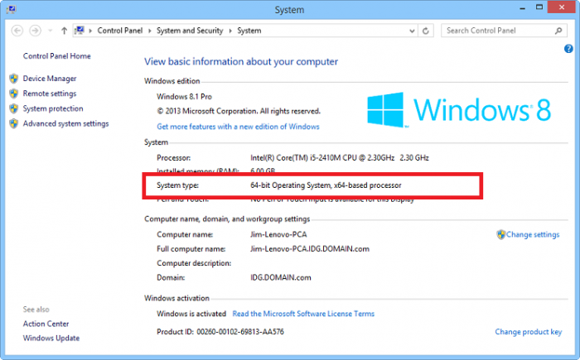Refresh the System page
Viewport: 580px width, 360px height.
pos(426,31)
